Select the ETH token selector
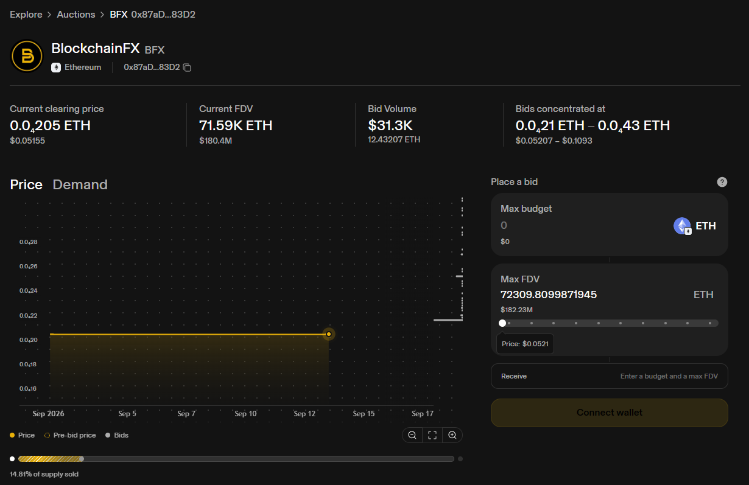Screen dimensions: 749x485 pyautogui.click(x=695, y=226)
